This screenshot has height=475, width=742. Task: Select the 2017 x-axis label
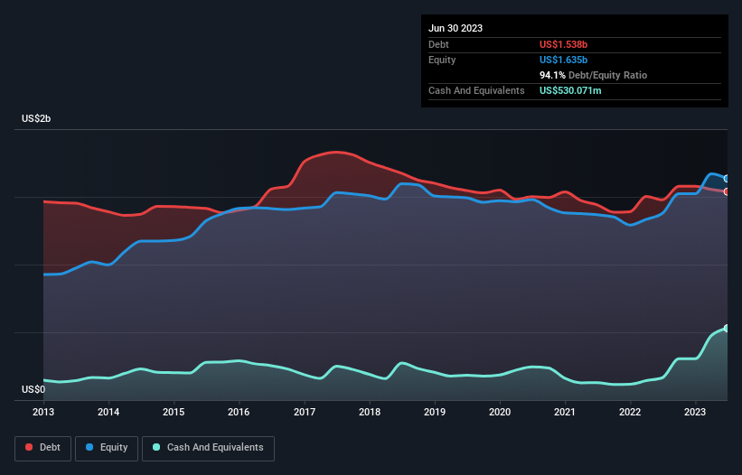point(305,412)
